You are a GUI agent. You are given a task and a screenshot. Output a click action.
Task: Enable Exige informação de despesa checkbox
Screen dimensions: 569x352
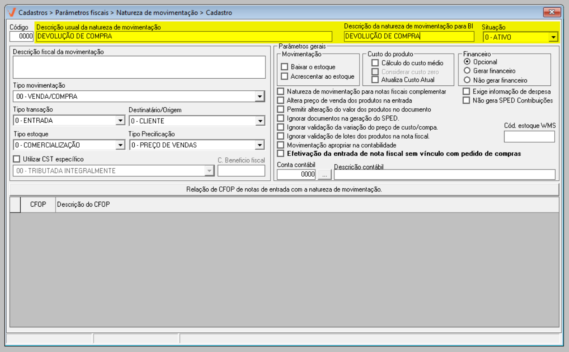466,92
